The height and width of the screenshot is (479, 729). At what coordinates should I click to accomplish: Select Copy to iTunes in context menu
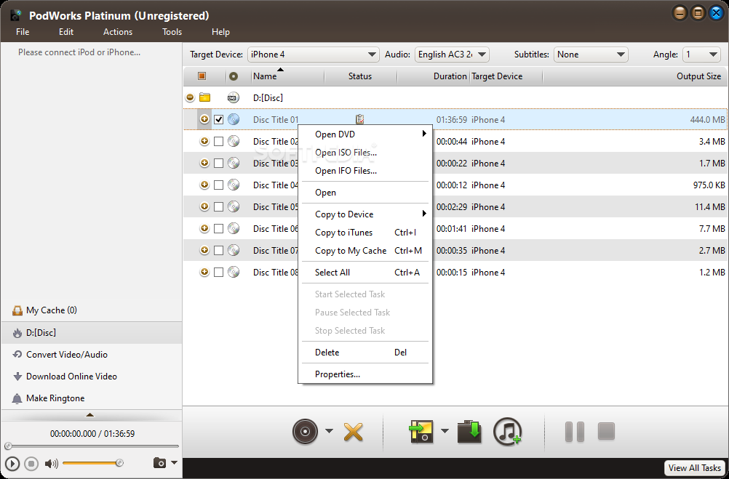(x=343, y=233)
